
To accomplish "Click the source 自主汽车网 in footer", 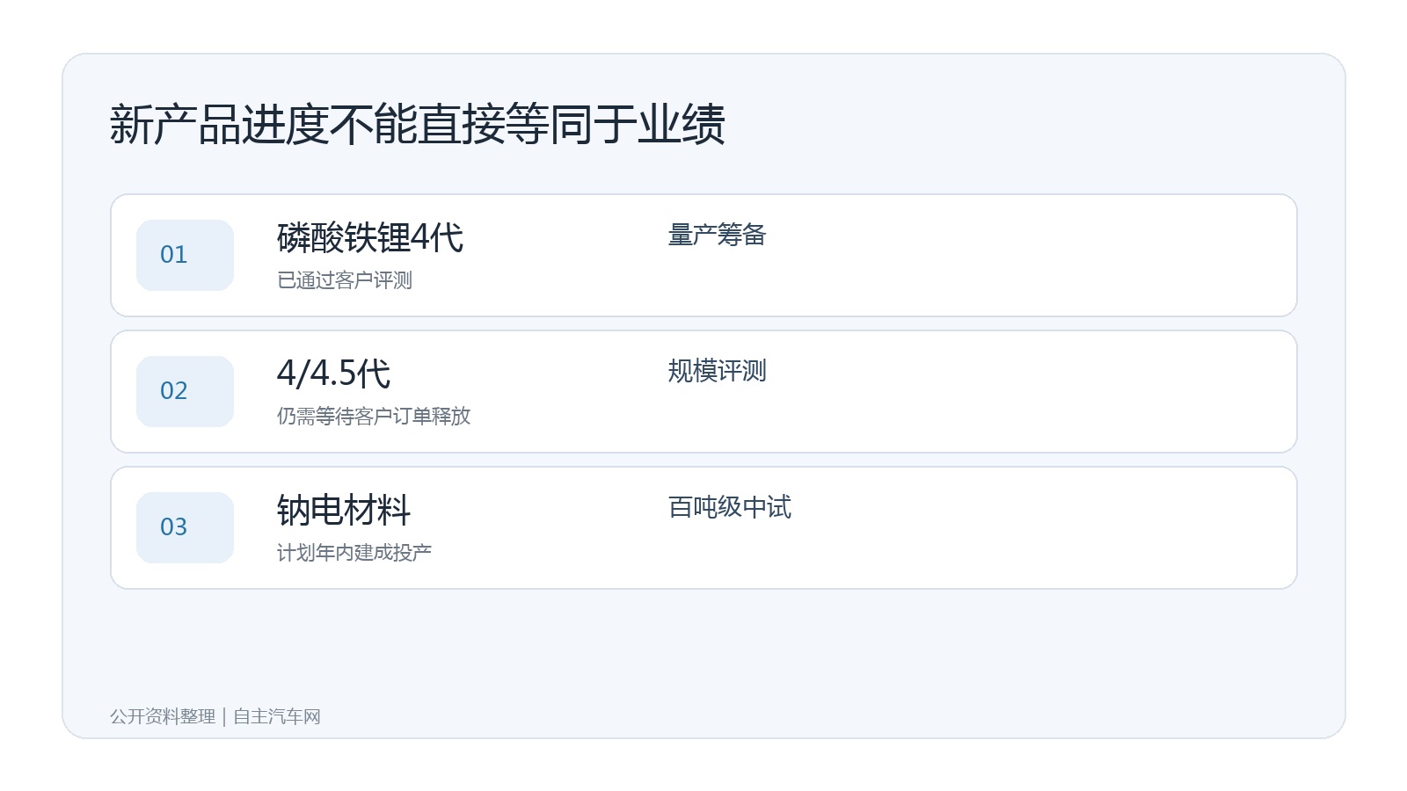I will tap(277, 716).
